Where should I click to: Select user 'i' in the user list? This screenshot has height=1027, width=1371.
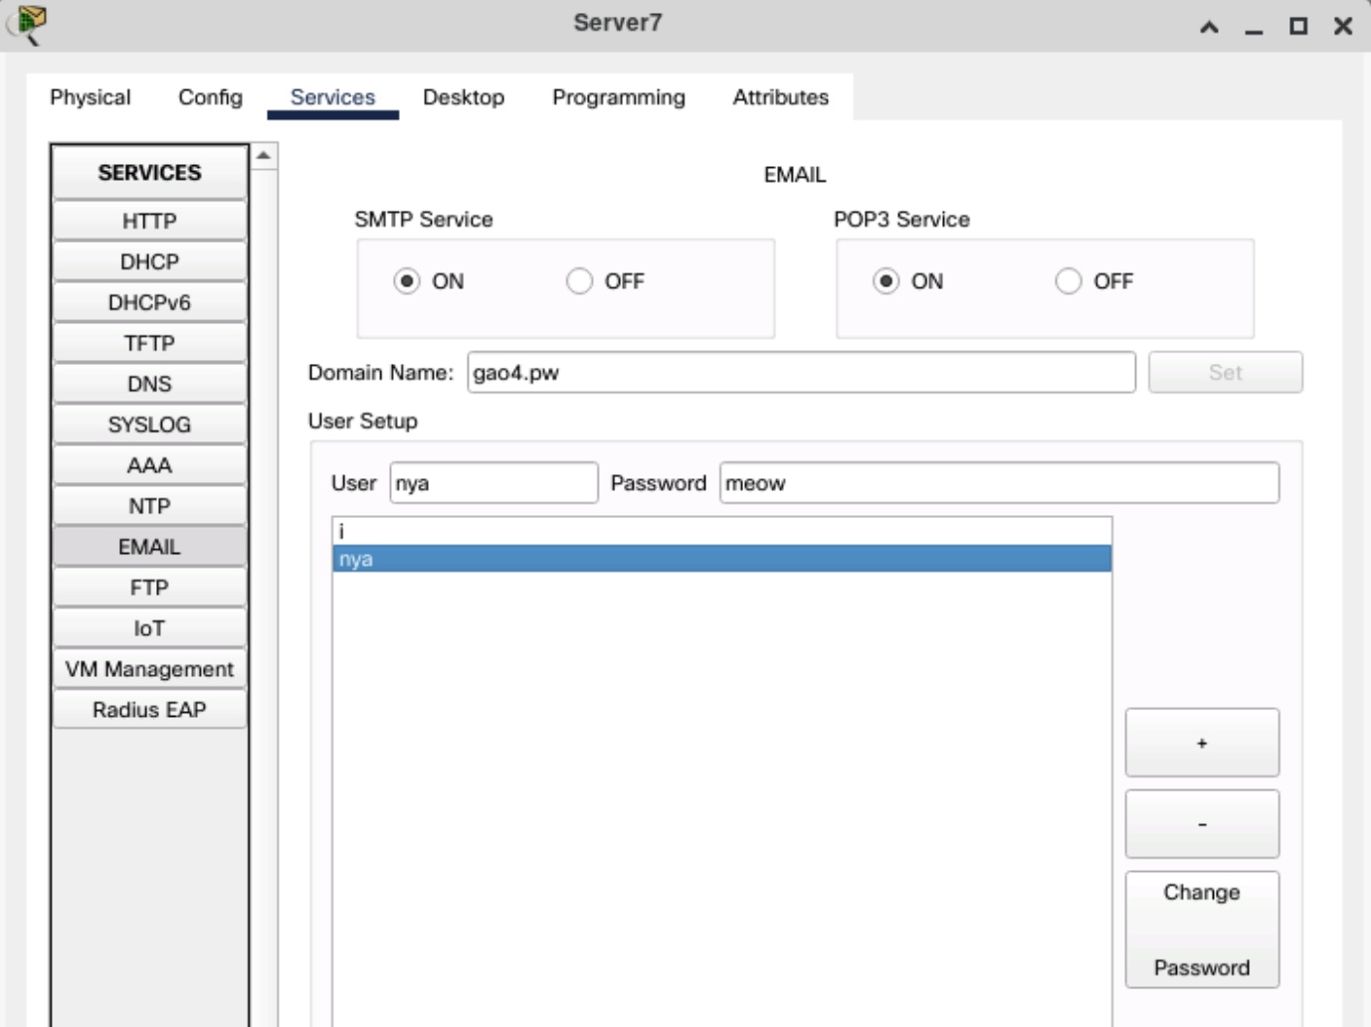coord(721,532)
